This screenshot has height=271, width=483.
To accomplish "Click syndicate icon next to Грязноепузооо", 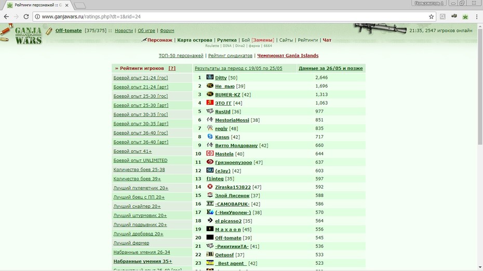I will click(x=210, y=162).
